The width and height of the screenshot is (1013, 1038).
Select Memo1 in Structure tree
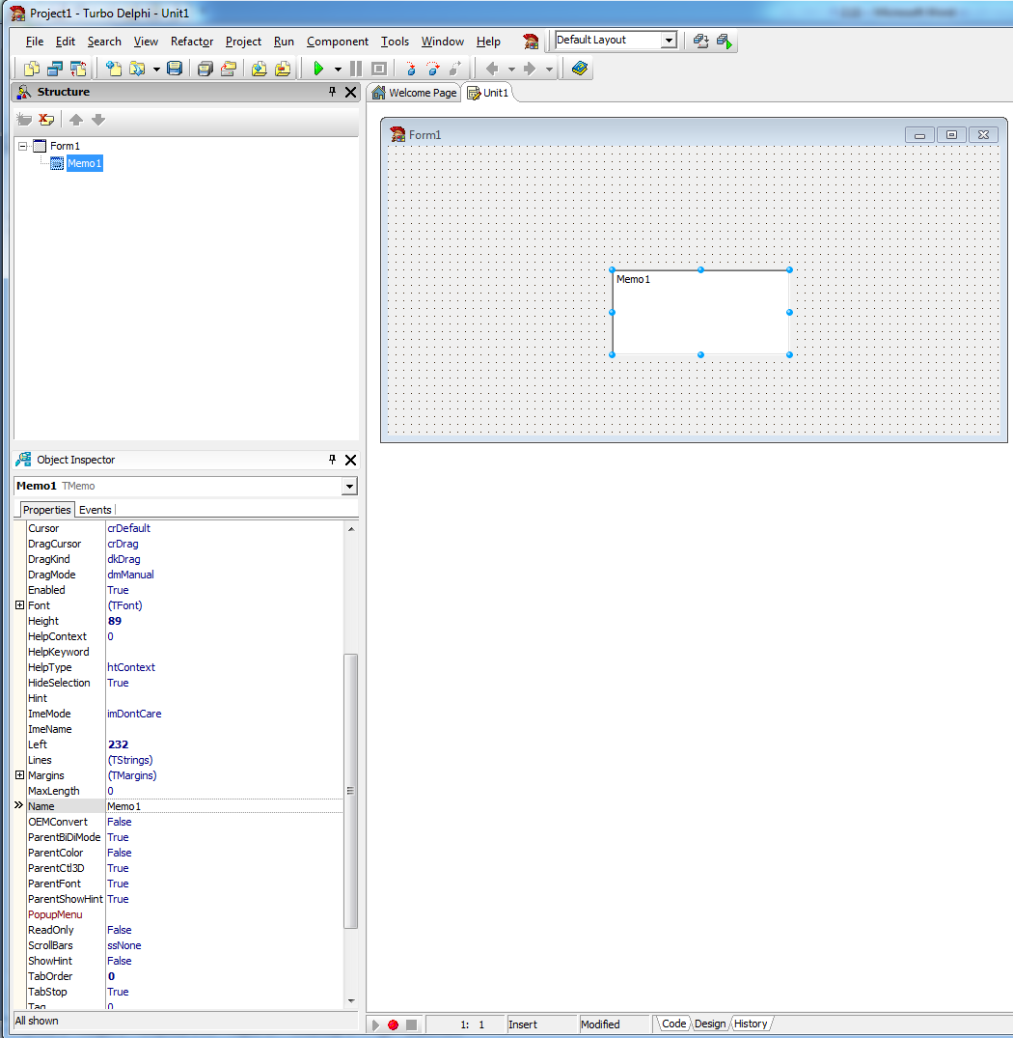click(85, 163)
